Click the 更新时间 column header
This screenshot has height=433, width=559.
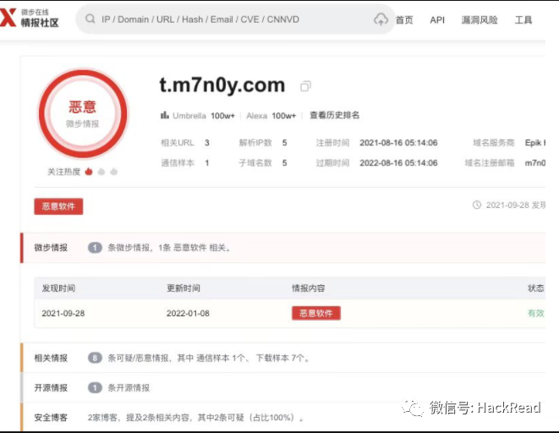point(184,288)
